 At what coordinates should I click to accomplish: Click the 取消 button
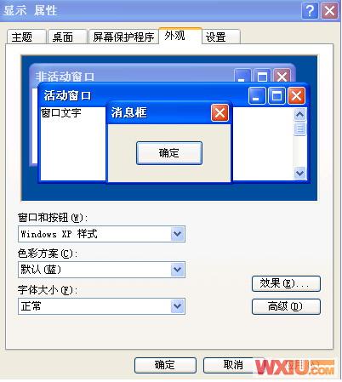(232, 365)
